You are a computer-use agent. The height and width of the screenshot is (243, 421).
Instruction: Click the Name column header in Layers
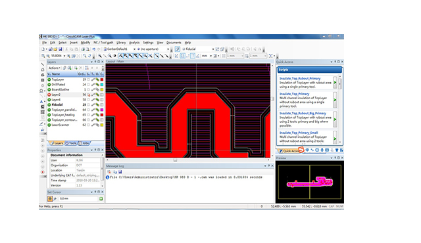click(x=64, y=74)
